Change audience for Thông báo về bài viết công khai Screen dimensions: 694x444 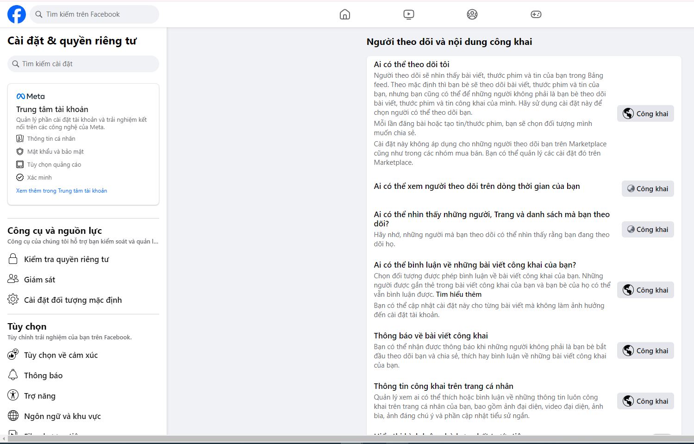pyautogui.click(x=645, y=350)
